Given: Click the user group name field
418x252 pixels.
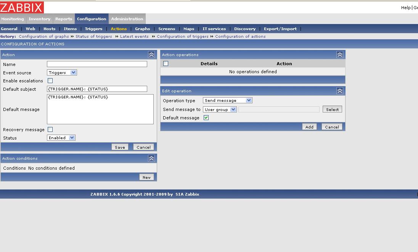Looking at the screenshot, I should (279, 109).
